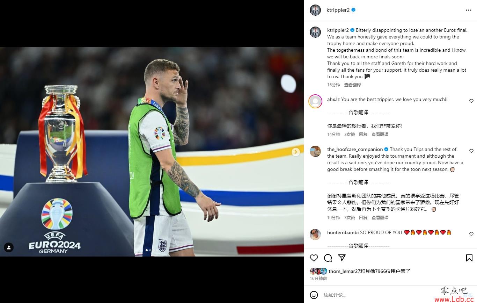Open hunternbambi's profile avatar

pos(315,234)
